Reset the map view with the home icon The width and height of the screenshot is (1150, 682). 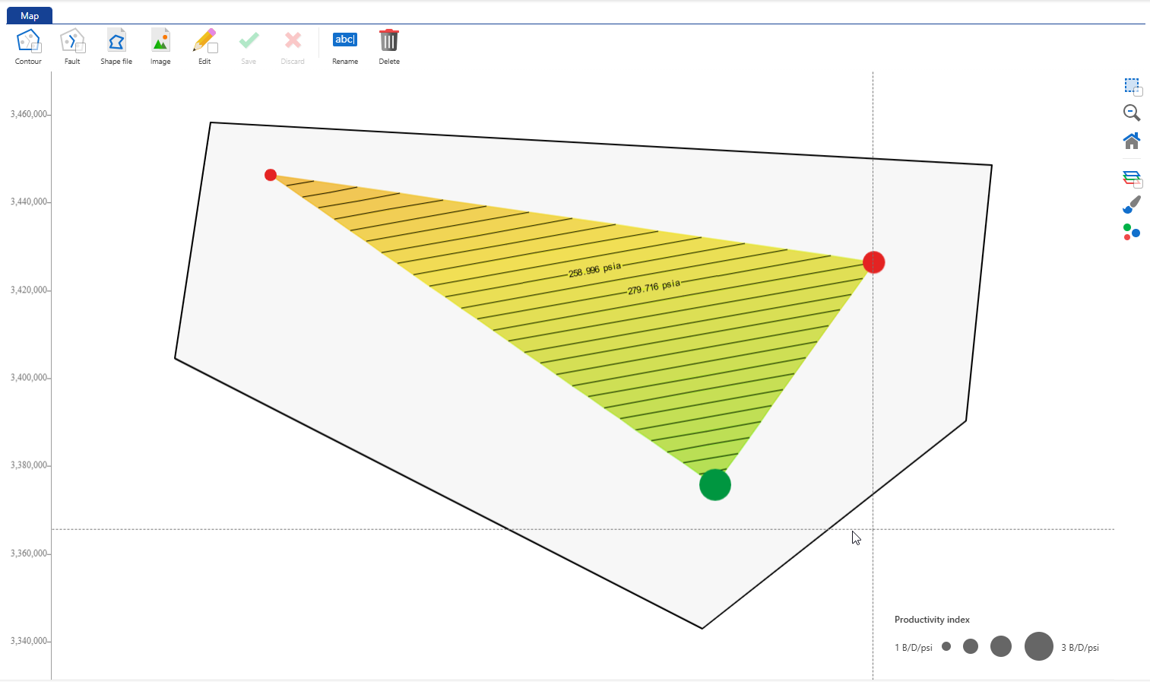point(1132,141)
